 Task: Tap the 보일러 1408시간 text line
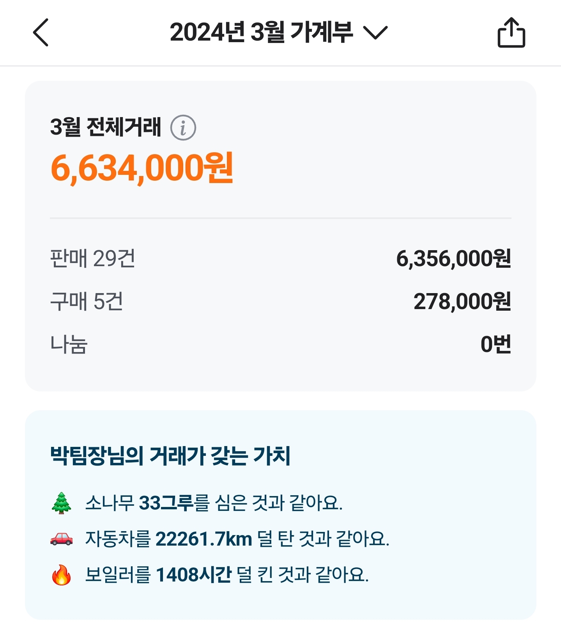(x=227, y=575)
